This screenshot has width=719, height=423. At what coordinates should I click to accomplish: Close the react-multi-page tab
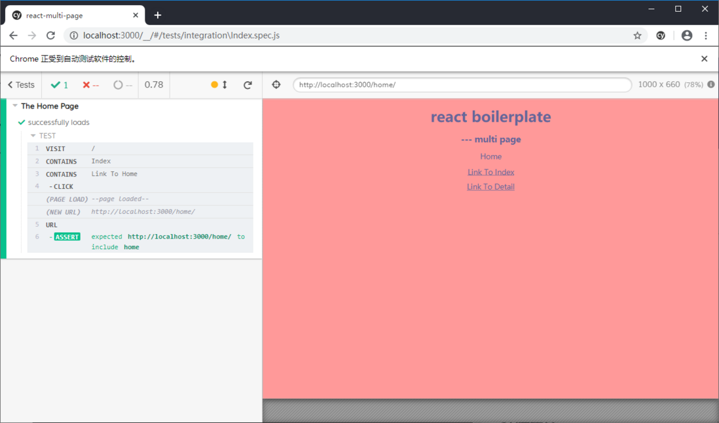[x=136, y=15]
